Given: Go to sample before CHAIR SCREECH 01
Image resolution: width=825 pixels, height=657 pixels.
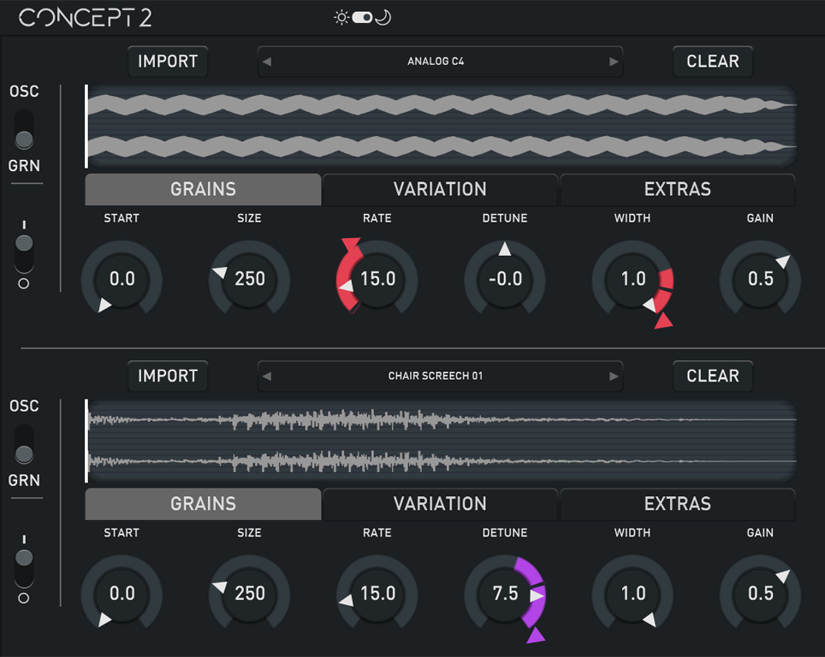Looking at the screenshot, I should [x=267, y=376].
